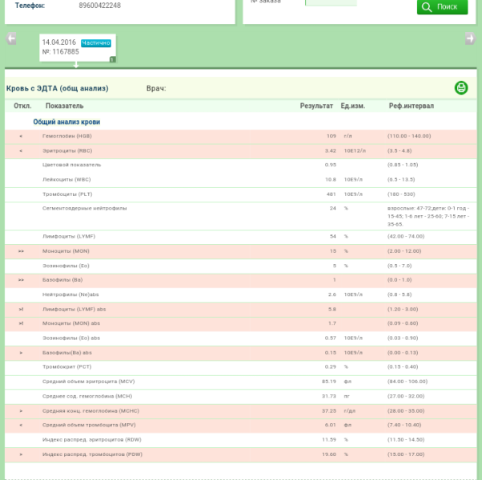Click the deviation marker beside Моноциты (MON)
This screenshot has height=480, width=482.
point(21,251)
